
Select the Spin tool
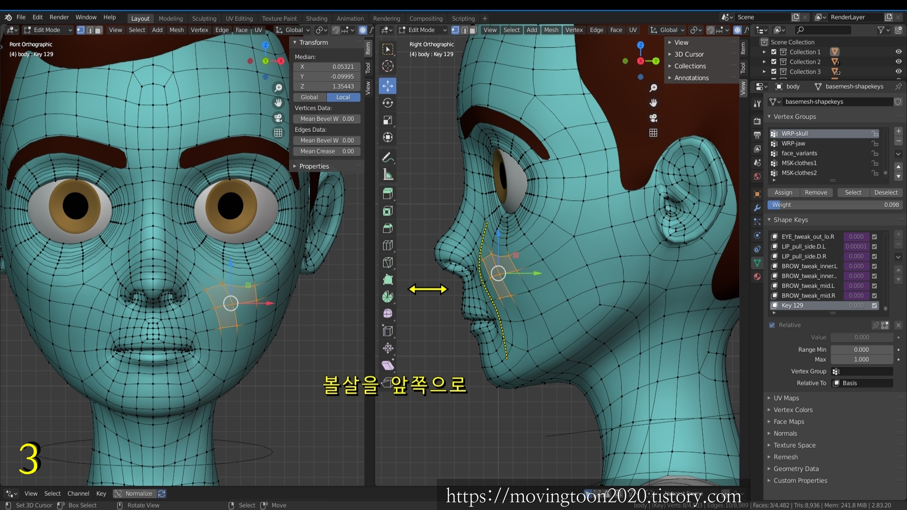387,297
